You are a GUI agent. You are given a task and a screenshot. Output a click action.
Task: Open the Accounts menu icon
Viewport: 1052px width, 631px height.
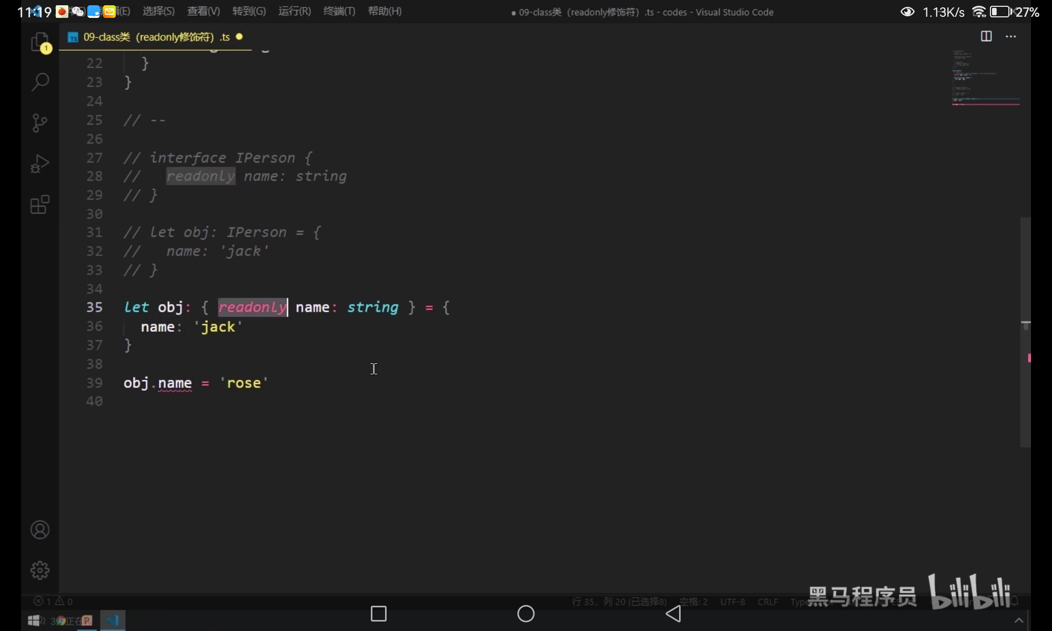(40, 530)
